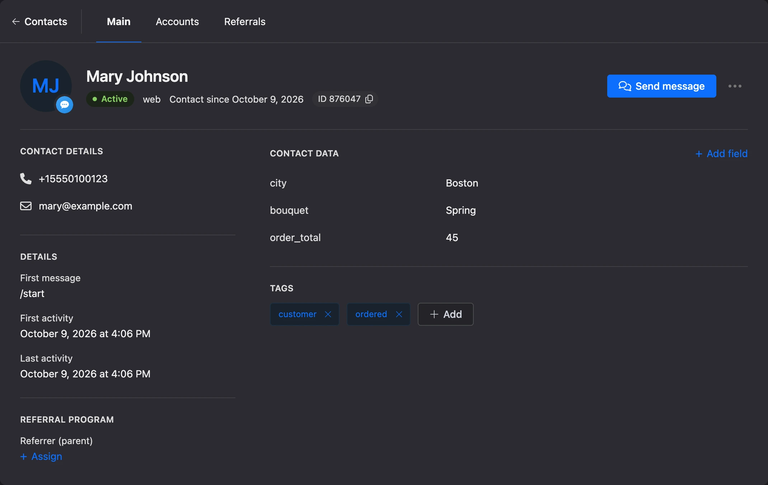Screen dimensions: 768x485
Task: Assign a referrer parent
Action: coord(41,456)
